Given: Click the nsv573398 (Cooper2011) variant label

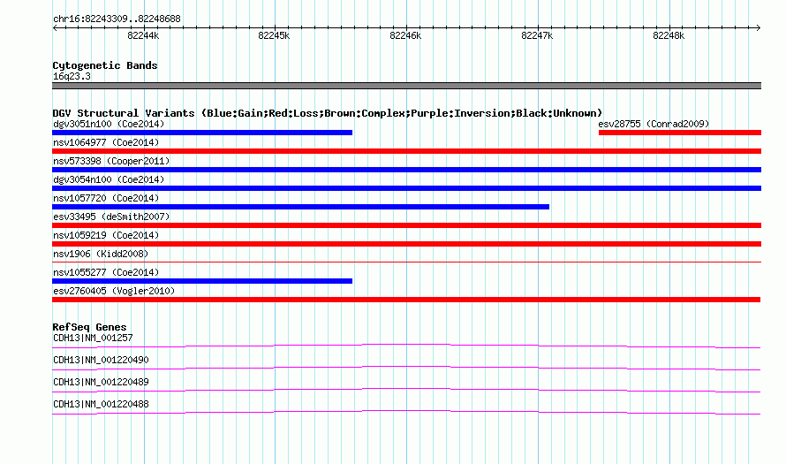Looking at the screenshot, I should (111, 161).
